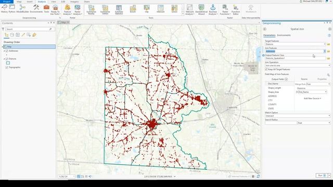Select List By Drawing Order icon
Viewport: 333px width, 187px height.
click(7, 35)
